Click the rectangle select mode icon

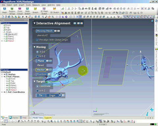coord(6,121)
